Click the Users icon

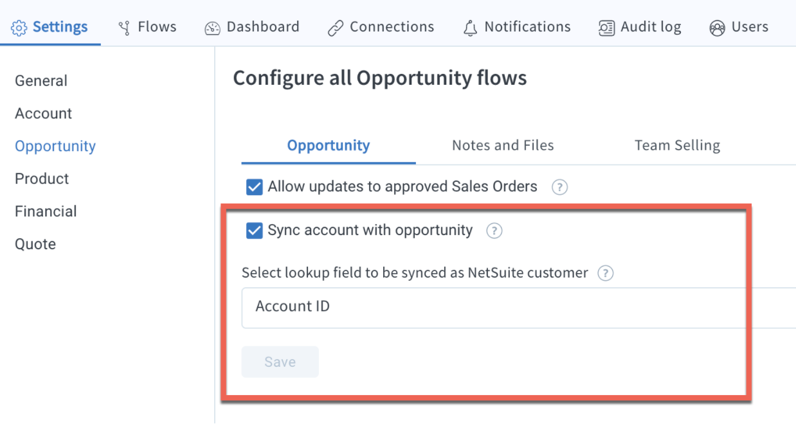tap(717, 28)
